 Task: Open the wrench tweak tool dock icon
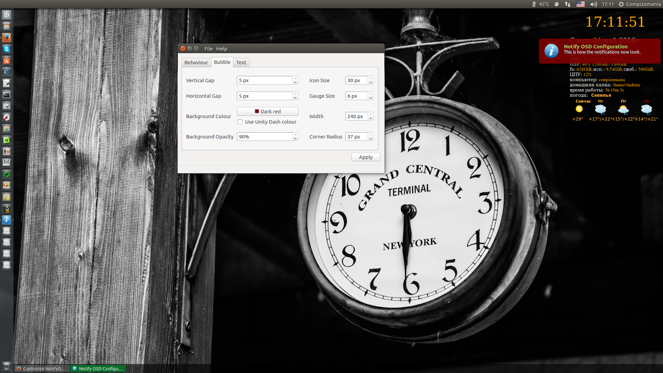[6, 118]
